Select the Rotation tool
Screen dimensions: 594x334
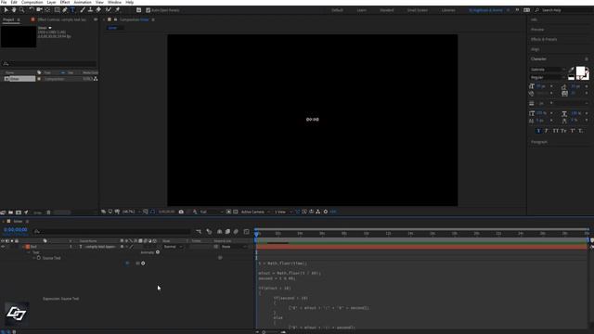(32, 10)
